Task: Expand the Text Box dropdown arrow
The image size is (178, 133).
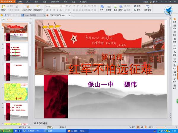Action: click(x=112, y=10)
